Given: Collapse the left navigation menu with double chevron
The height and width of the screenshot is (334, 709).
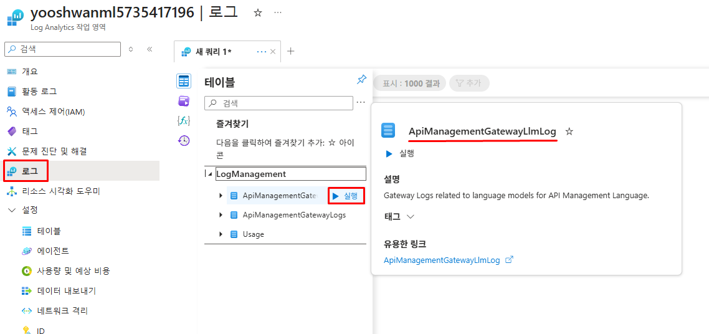Looking at the screenshot, I should [x=150, y=49].
